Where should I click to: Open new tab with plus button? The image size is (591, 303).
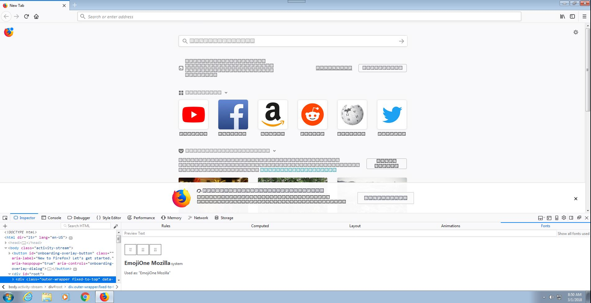point(75,5)
